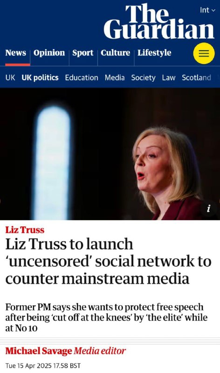Go to the Education subsection
The height and width of the screenshot is (373, 220).
pos(82,77)
